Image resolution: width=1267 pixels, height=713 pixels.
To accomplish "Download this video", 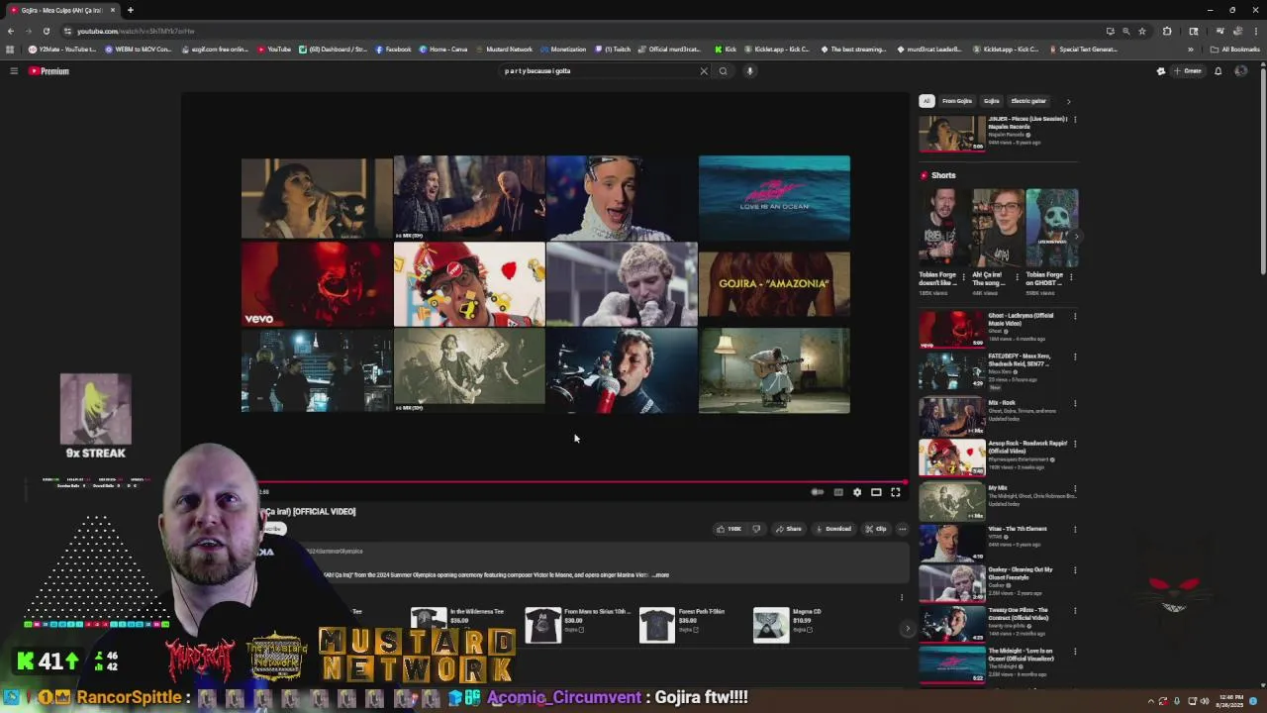I will coord(833,529).
